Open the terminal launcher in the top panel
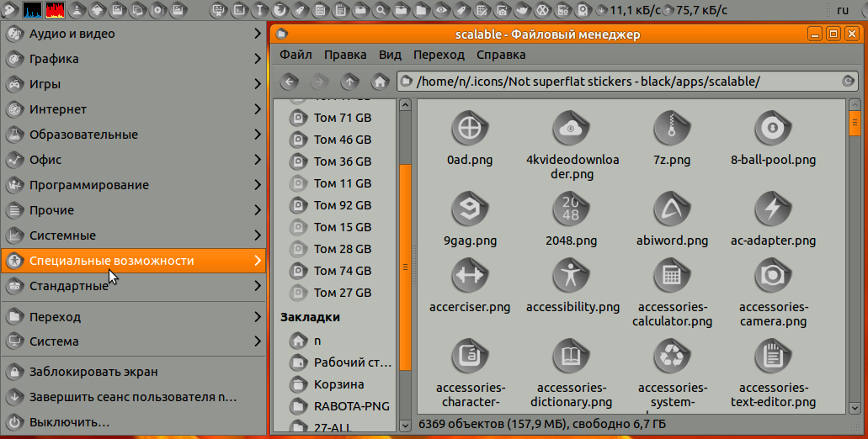The height and width of the screenshot is (439, 868). coord(239,9)
